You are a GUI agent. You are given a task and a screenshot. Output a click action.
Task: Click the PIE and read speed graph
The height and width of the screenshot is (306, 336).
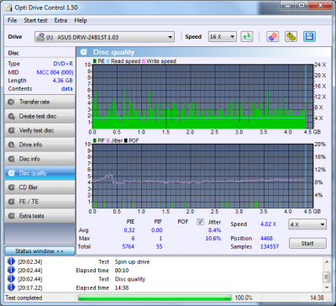coord(202,97)
